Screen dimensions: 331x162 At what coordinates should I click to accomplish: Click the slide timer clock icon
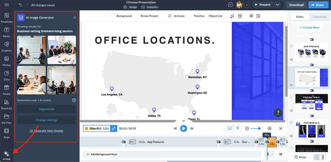pyautogui.click(x=240, y=16)
